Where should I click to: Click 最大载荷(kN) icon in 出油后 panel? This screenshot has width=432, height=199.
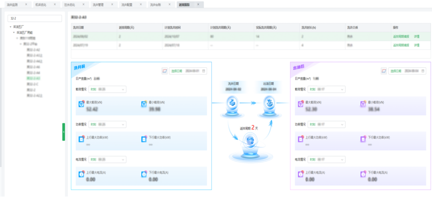coord(300,104)
